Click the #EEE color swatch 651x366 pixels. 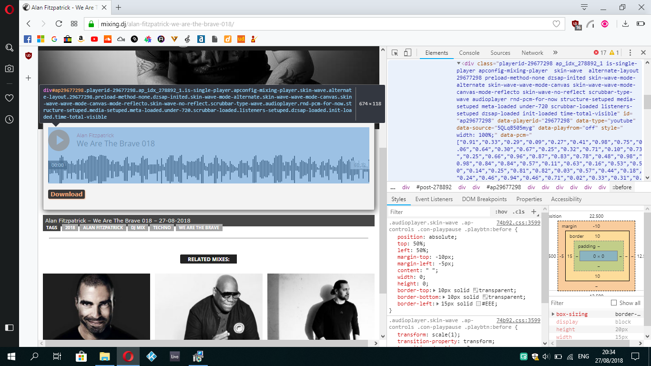coord(478,304)
